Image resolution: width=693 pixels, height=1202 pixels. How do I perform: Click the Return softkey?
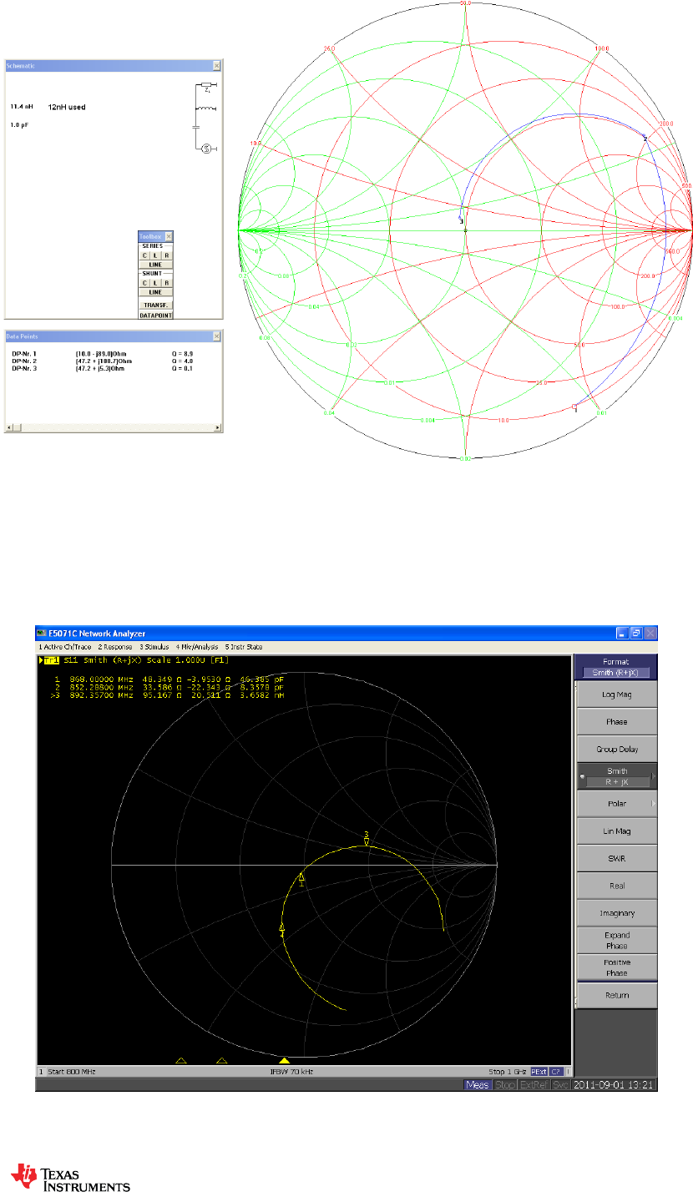(x=616, y=995)
